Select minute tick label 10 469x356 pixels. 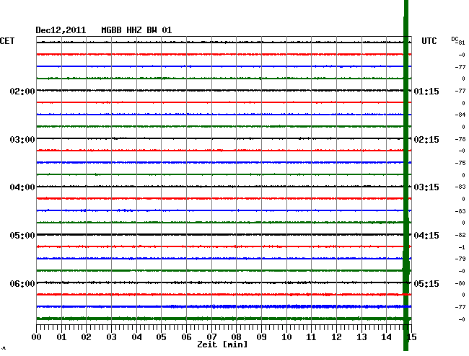(286, 337)
